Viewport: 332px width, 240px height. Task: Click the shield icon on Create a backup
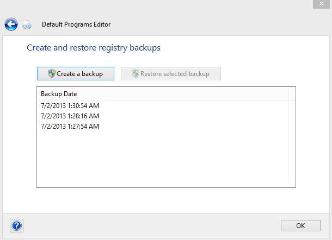click(x=52, y=73)
